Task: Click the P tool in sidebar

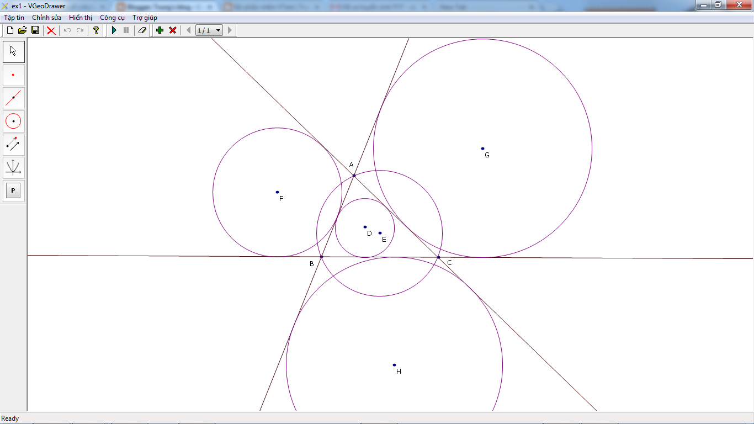Action: point(13,191)
